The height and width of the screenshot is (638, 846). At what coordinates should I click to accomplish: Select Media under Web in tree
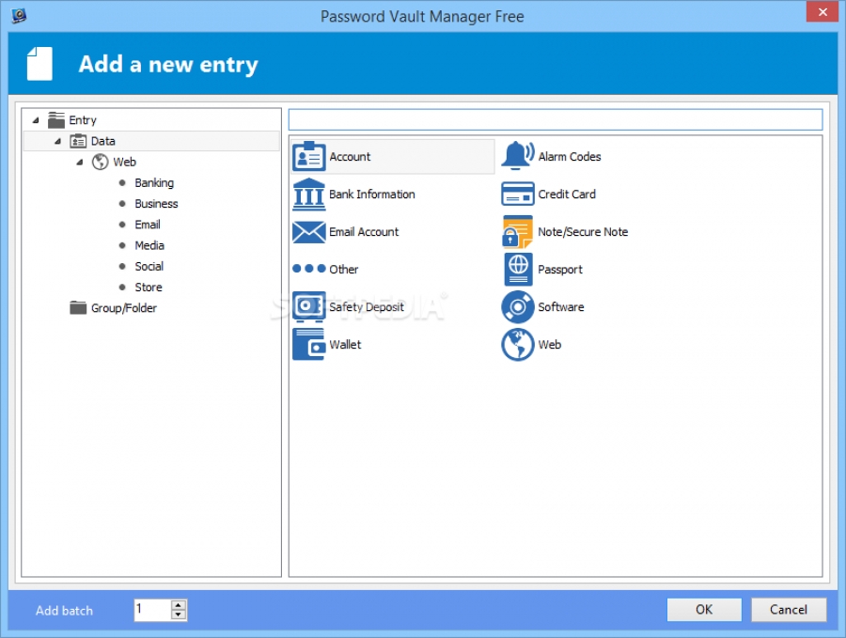point(149,245)
